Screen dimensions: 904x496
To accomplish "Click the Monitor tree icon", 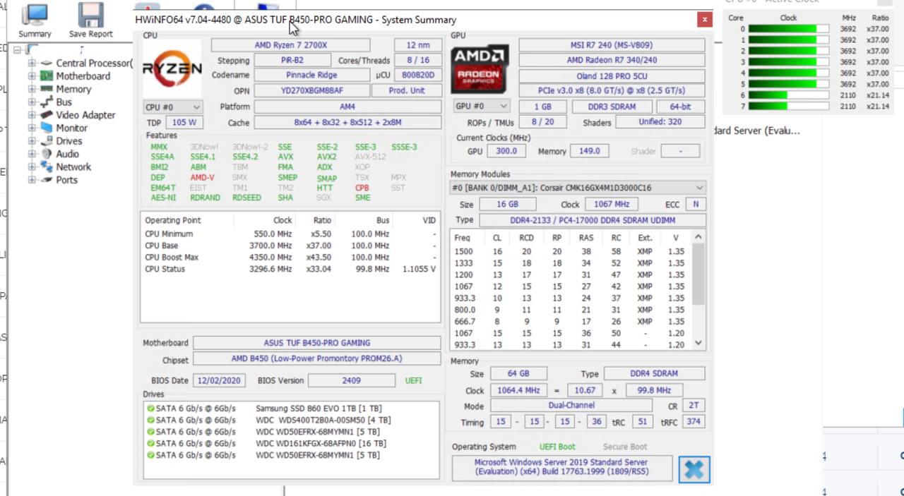I will point(47,128).
